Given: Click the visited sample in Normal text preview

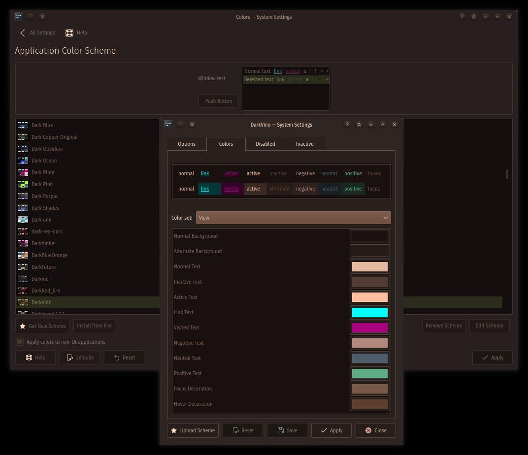Looking at the screenshot, I should coord(293,71).
